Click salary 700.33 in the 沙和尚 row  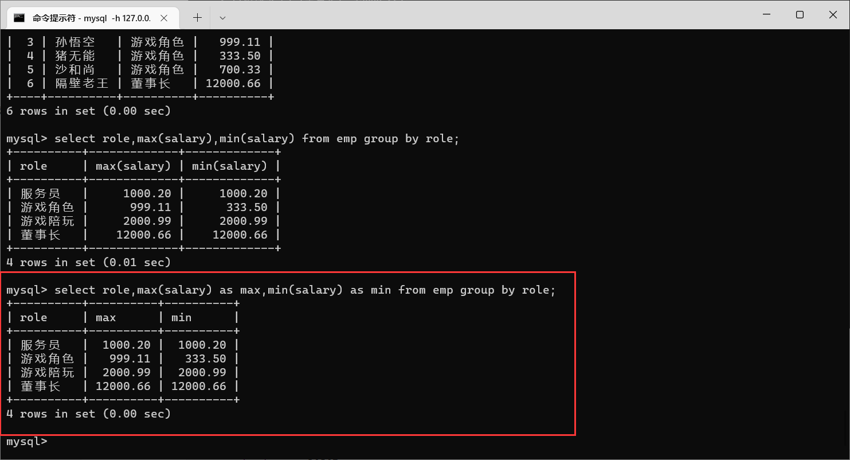click(240, 69)
